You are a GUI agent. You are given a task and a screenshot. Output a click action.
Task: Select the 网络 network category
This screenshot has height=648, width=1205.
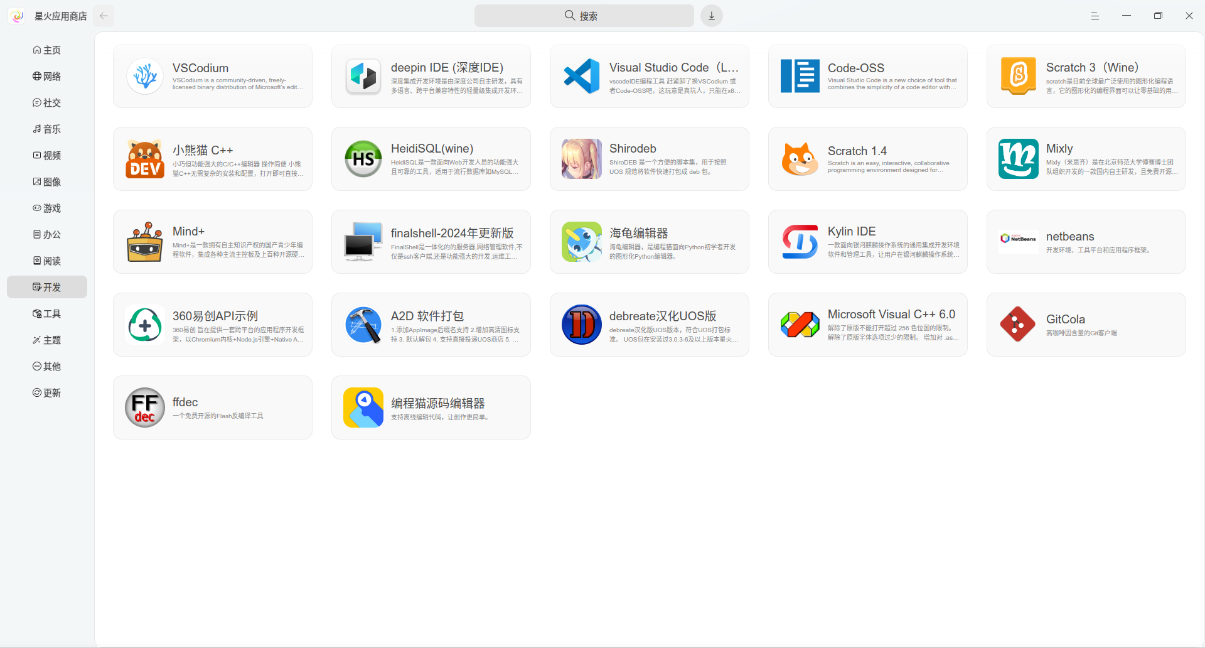click(x=47, y=76)
